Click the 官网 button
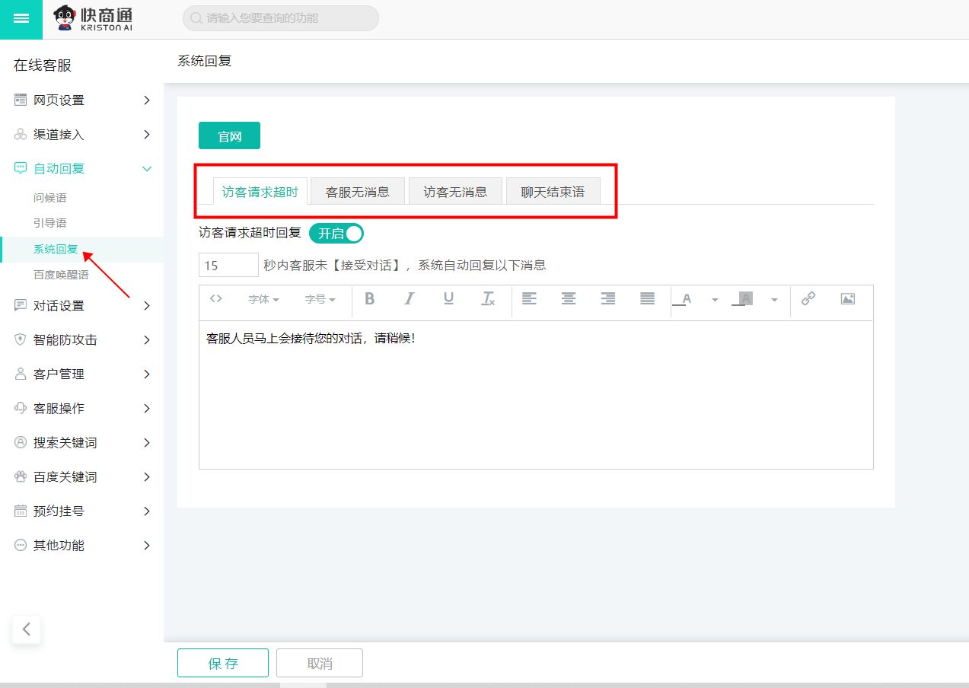This screenshot has height=688, width=969. (x=229, y=136)
